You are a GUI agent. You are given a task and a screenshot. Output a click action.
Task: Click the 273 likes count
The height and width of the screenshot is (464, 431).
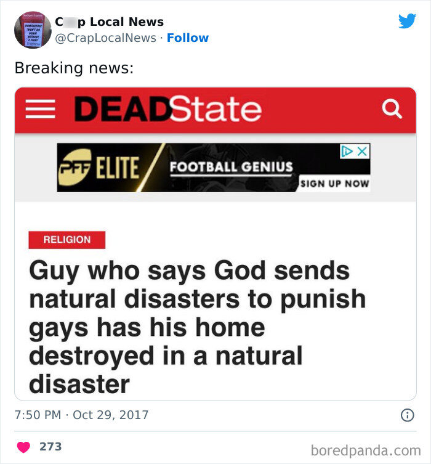(x=50, y=447)
